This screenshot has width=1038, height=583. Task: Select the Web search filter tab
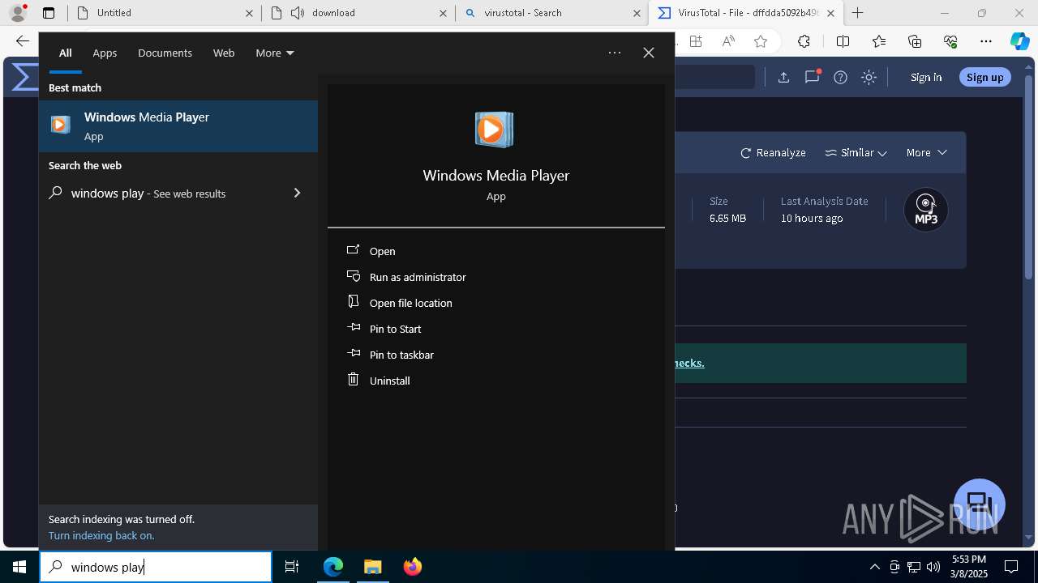[224, 53]
